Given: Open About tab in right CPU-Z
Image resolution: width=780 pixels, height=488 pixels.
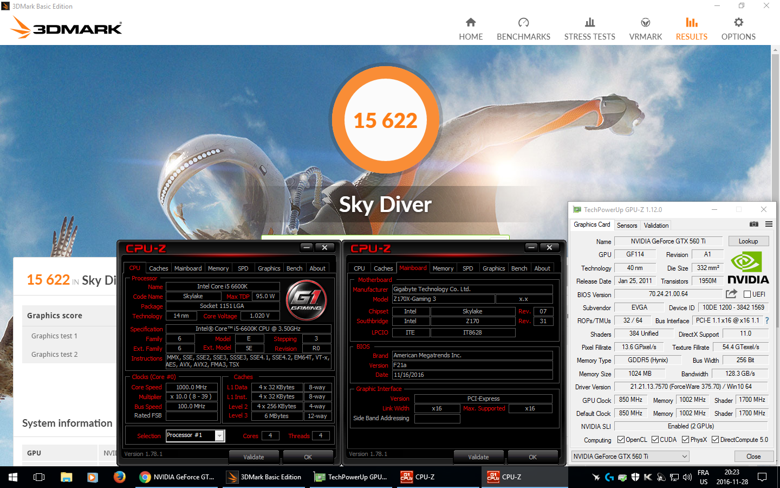Looking at the screenshot, I should tap(542, 268).
